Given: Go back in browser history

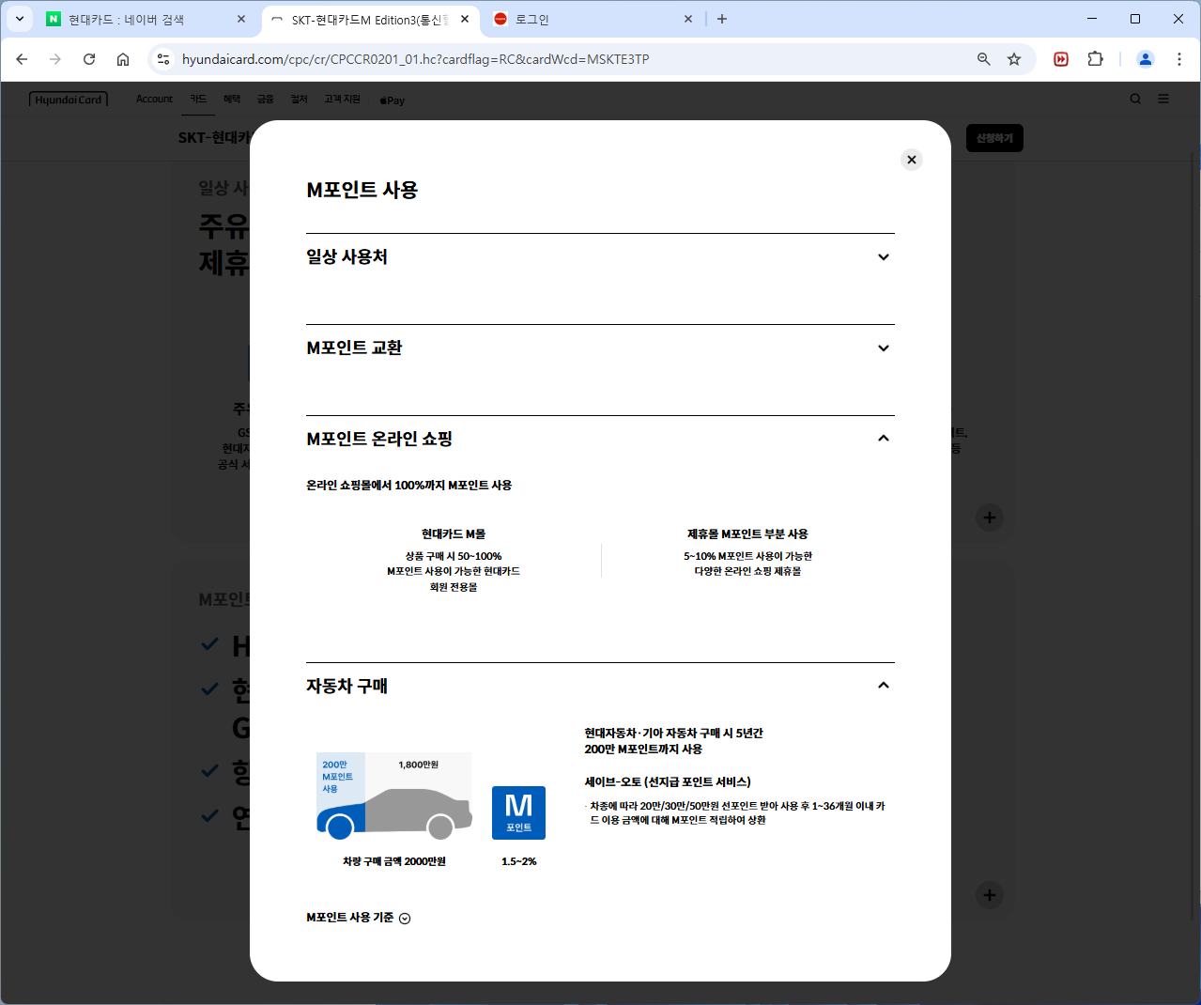Looking at the screenshot, I should coord(22,59).
